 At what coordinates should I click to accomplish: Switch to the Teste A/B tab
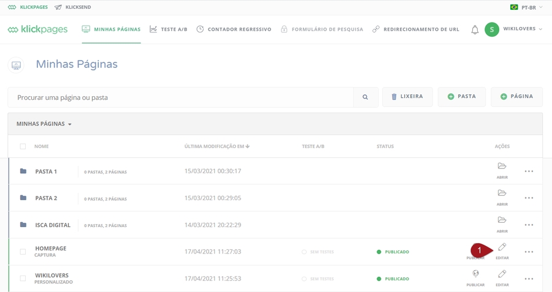pyautogui.click(x=169, y=29)
